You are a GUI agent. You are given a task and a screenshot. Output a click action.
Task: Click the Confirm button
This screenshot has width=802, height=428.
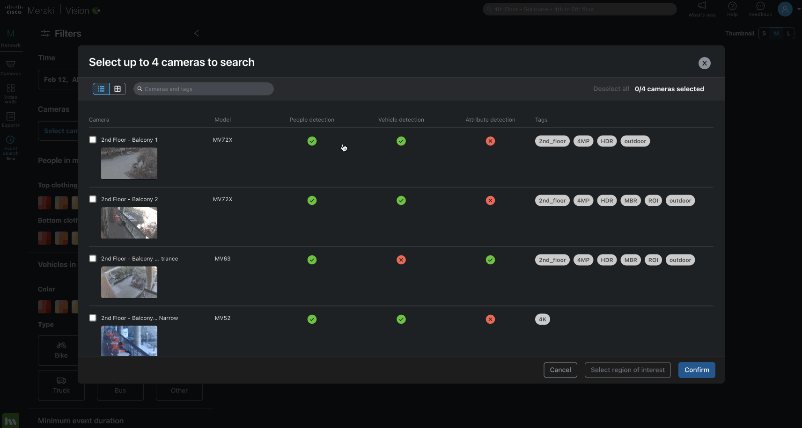click(x=696, y=370)
